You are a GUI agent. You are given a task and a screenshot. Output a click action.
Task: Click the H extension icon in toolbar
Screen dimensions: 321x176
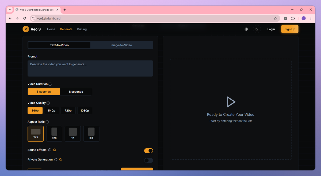coord(285,18)
